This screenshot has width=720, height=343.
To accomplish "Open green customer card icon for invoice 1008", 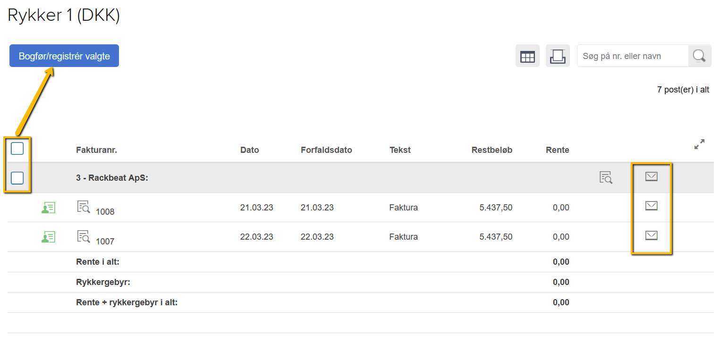I will tap(48, 208).
